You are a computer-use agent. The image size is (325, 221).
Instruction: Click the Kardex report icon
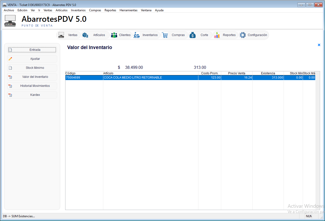click(10, 95)
